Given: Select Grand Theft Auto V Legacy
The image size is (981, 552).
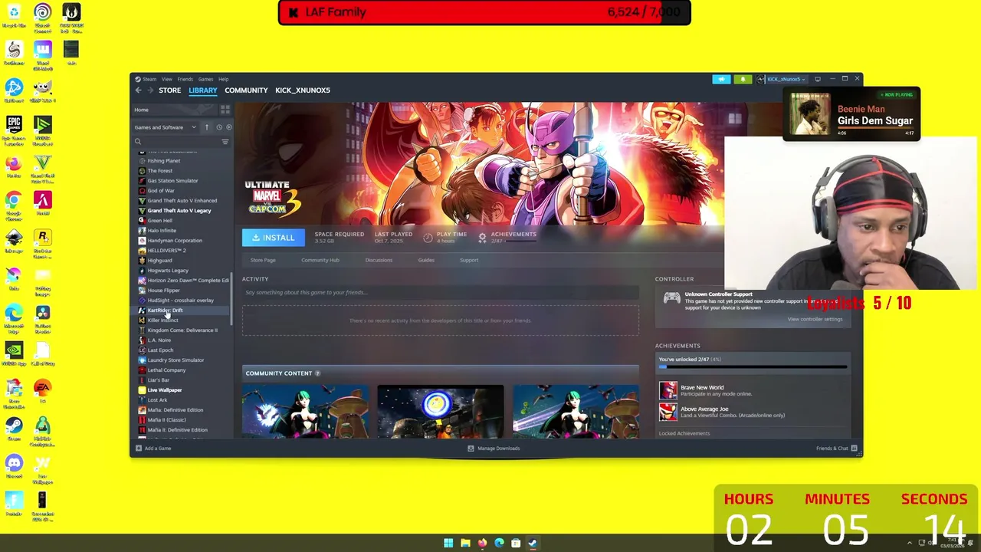Looking at the screenshot, I should pos(179,211).
